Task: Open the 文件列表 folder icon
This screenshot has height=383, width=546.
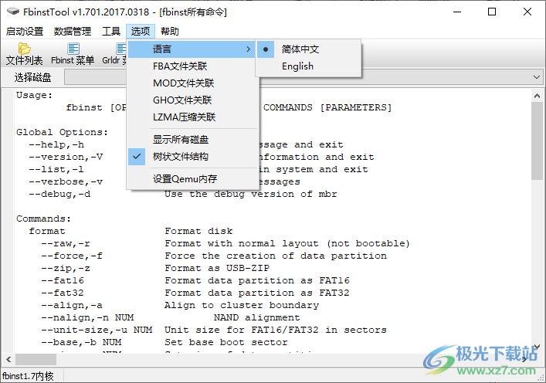Action: point(25,49)
